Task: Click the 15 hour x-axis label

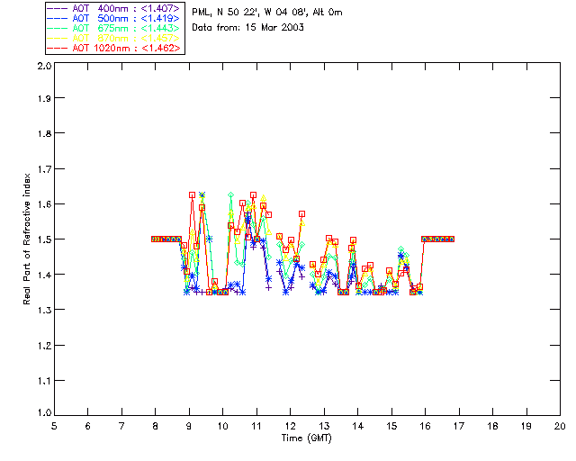Action: click(391, 426)
